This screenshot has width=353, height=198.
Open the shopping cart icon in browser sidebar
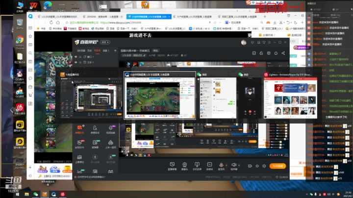(30, 95)
